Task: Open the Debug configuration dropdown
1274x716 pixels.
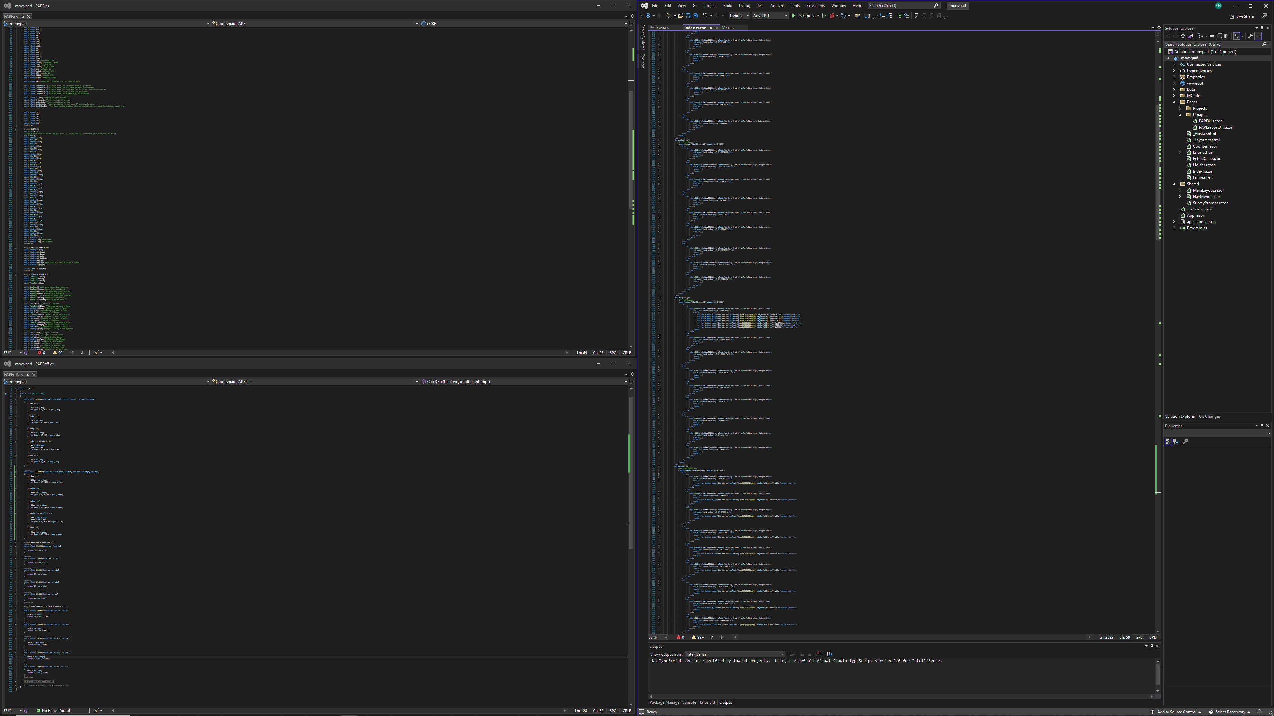Action: point(740,16)
